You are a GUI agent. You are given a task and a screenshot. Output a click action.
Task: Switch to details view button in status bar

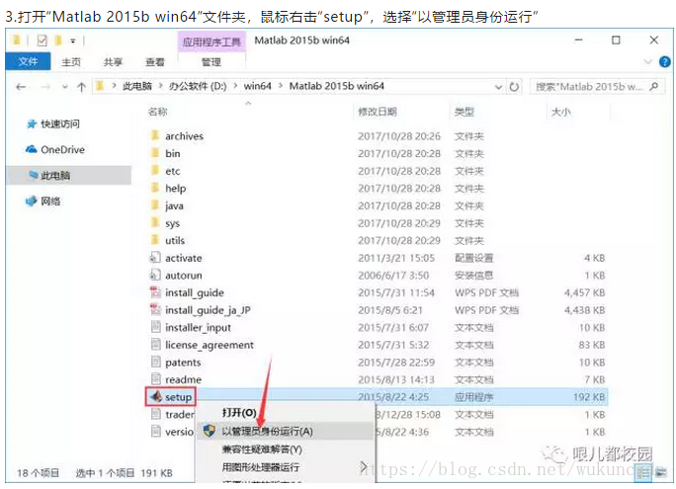click(643, 472)
